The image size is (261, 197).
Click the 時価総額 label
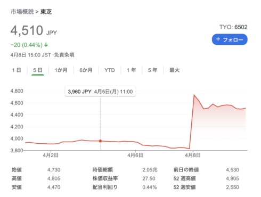coord(103,170)
